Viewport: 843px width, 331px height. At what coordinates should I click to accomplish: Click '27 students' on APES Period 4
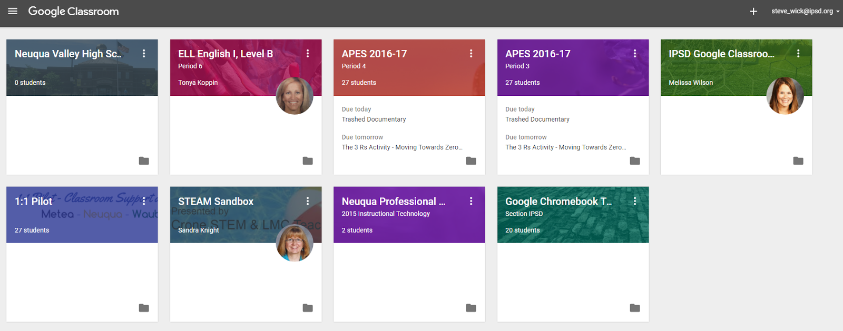coord(359,83)
